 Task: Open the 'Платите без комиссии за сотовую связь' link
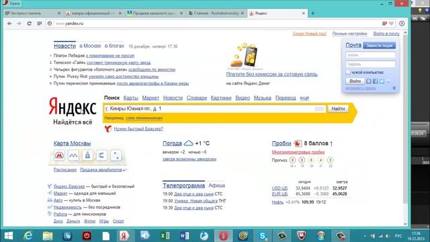coord(271,75)
